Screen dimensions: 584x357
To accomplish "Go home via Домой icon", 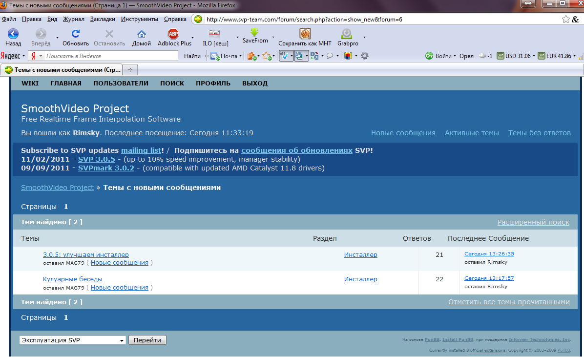I will (x=142, y=34).
